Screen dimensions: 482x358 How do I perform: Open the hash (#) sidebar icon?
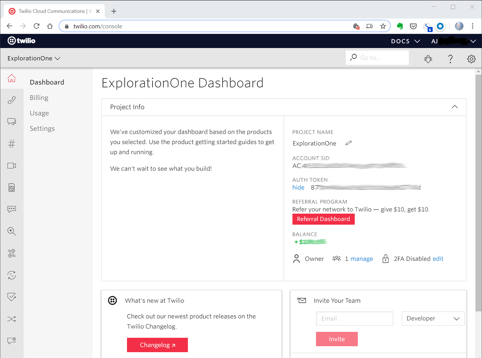[11, 144]
